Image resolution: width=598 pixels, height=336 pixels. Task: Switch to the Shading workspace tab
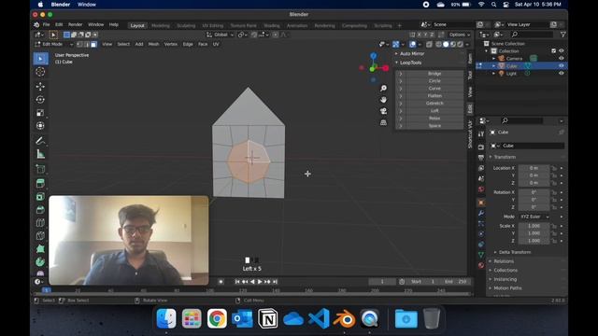[x=272, y=25]
